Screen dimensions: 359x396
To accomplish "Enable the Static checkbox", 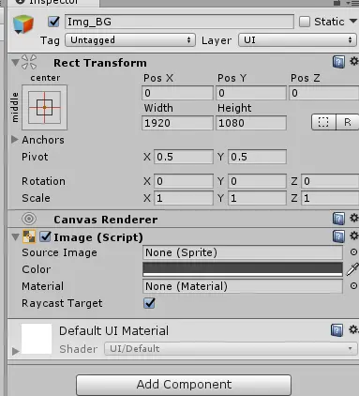I will (305, 22).
